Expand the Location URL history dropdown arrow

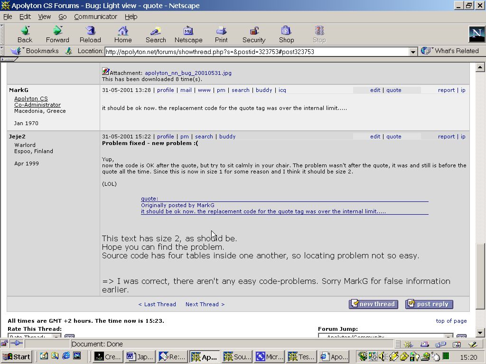[413, 52]
